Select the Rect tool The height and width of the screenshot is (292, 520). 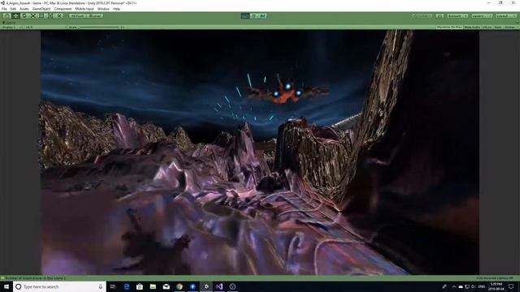click(x=41, y=16)
